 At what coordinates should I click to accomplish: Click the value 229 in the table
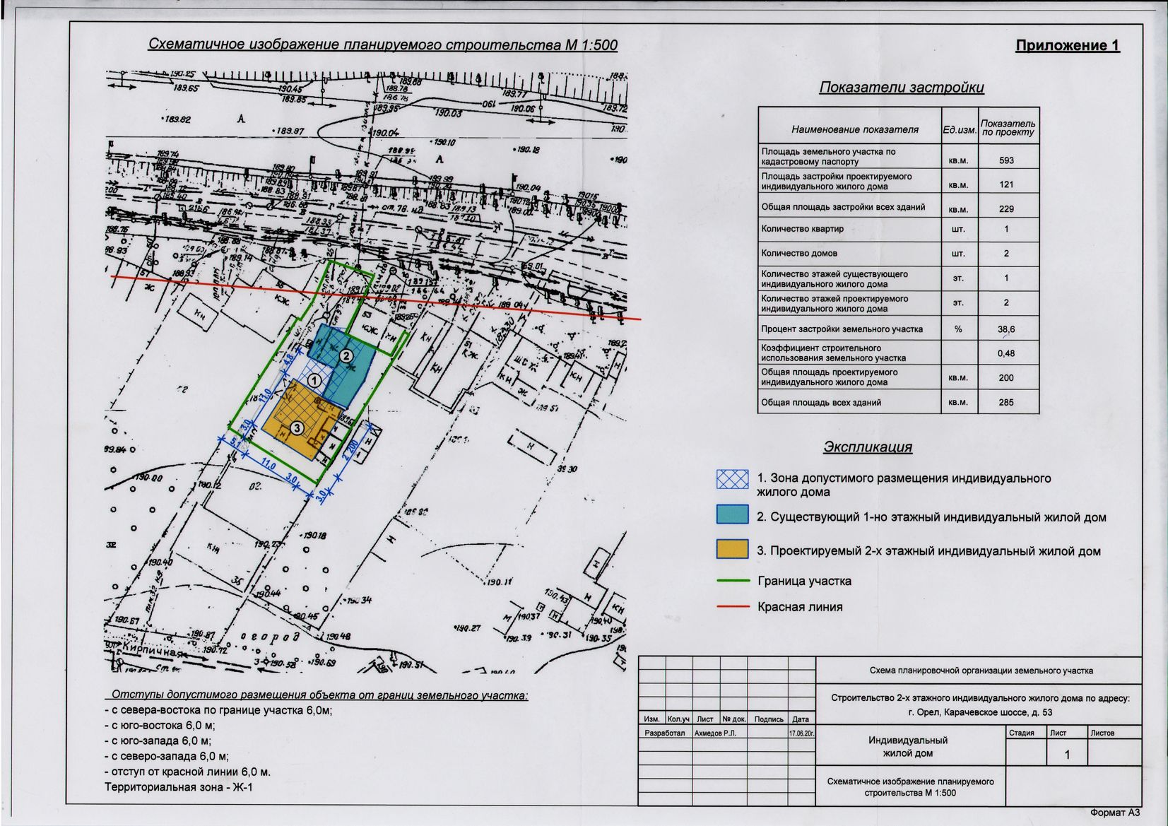point(1006,209)
